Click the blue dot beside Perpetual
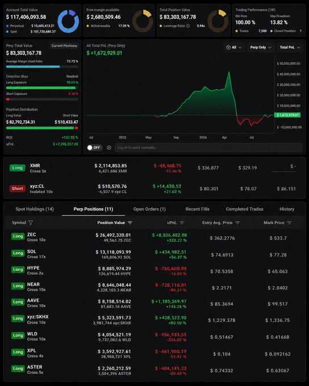The height and width of the screenshot is (386, 309). pyautogui.click(x=7, y=26)
